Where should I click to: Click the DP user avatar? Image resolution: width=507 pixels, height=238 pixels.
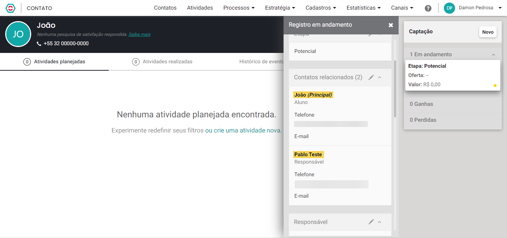click(449, 8)
